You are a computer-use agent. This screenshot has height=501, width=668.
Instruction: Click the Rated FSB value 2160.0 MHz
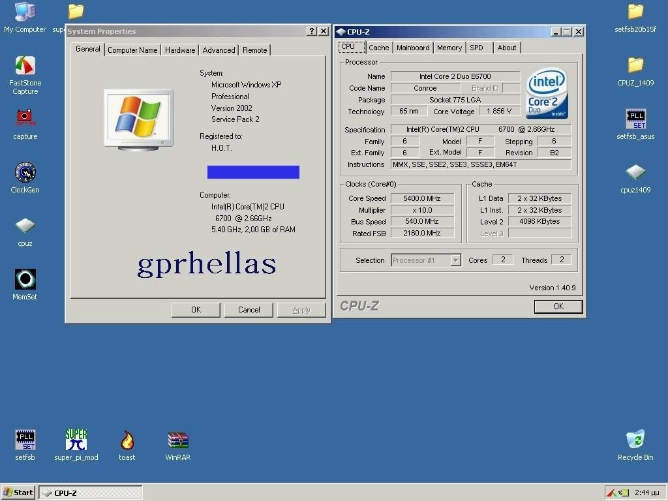tap(422, 233)
